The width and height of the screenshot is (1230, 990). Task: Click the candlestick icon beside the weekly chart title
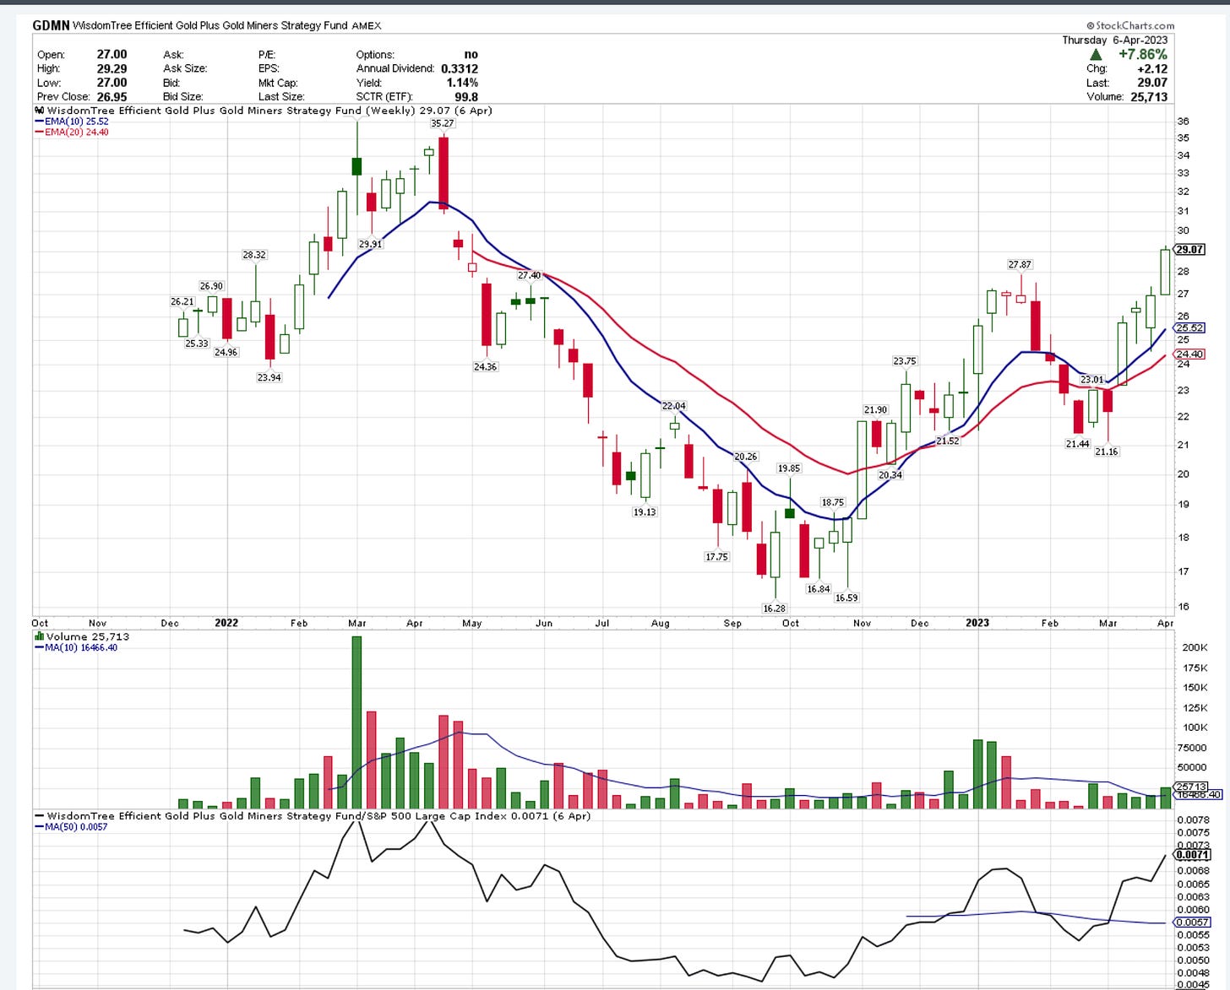pos(40,111)
